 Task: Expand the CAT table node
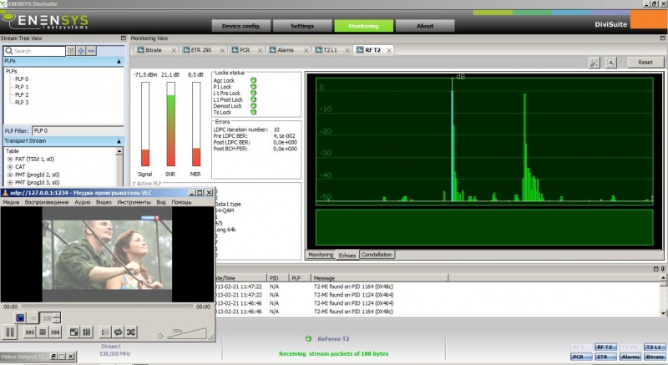pyautogui.click(x=9, y=166)
